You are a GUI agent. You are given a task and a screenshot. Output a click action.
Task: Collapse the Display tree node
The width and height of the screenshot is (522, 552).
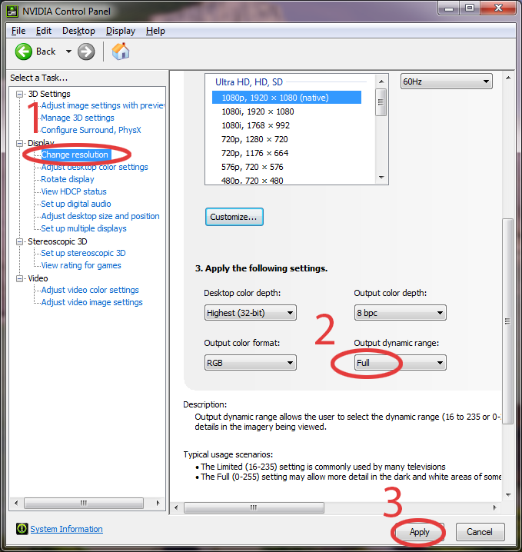click(20, 143)
